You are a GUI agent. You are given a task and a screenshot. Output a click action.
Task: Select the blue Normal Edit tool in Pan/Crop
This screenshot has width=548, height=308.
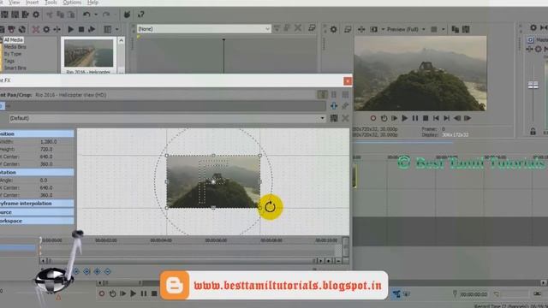334,106
